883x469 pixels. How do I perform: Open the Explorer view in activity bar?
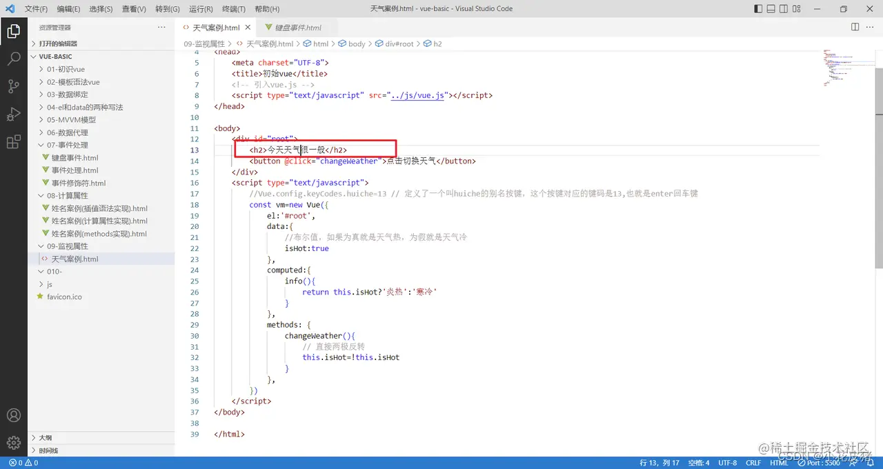coord(13,31)
